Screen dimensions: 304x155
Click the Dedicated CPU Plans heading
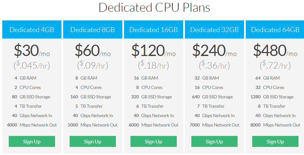(x=154, y=8)
